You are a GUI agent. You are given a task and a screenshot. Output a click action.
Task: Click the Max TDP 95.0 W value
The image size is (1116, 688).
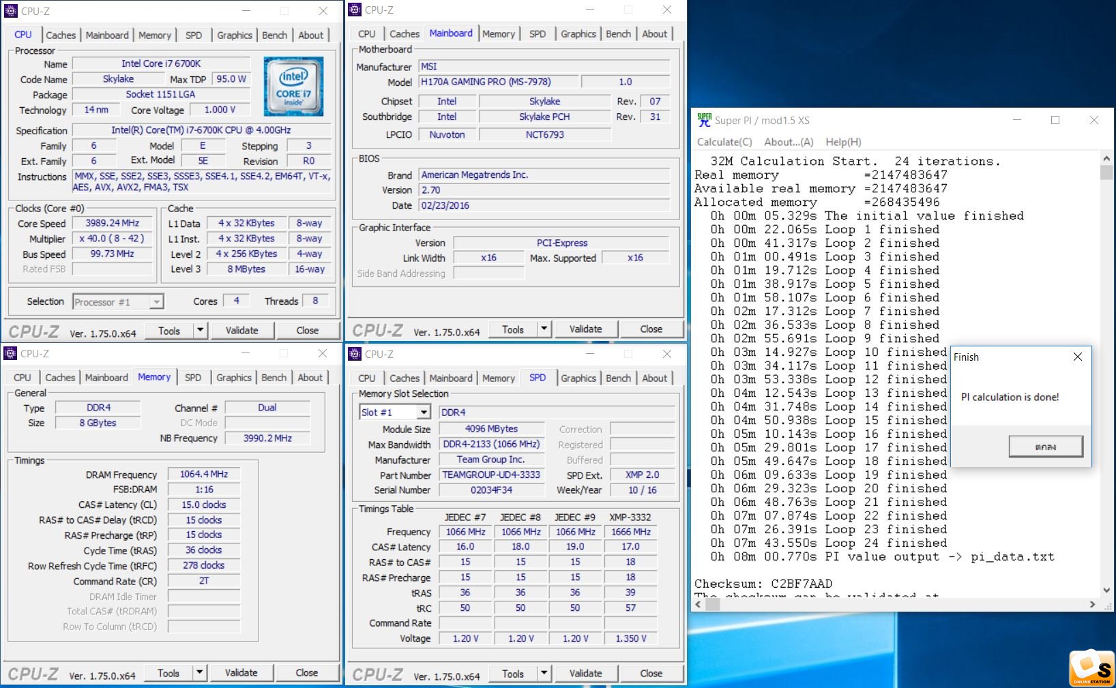[231, 79]
